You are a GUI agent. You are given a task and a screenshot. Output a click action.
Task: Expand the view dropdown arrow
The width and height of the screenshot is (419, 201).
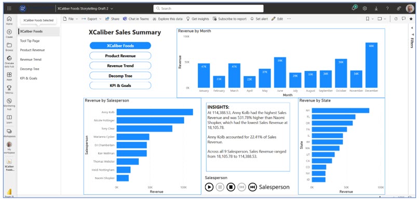385,19
